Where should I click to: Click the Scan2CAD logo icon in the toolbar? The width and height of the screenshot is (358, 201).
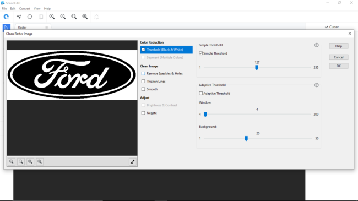click(x=6, y=17)
